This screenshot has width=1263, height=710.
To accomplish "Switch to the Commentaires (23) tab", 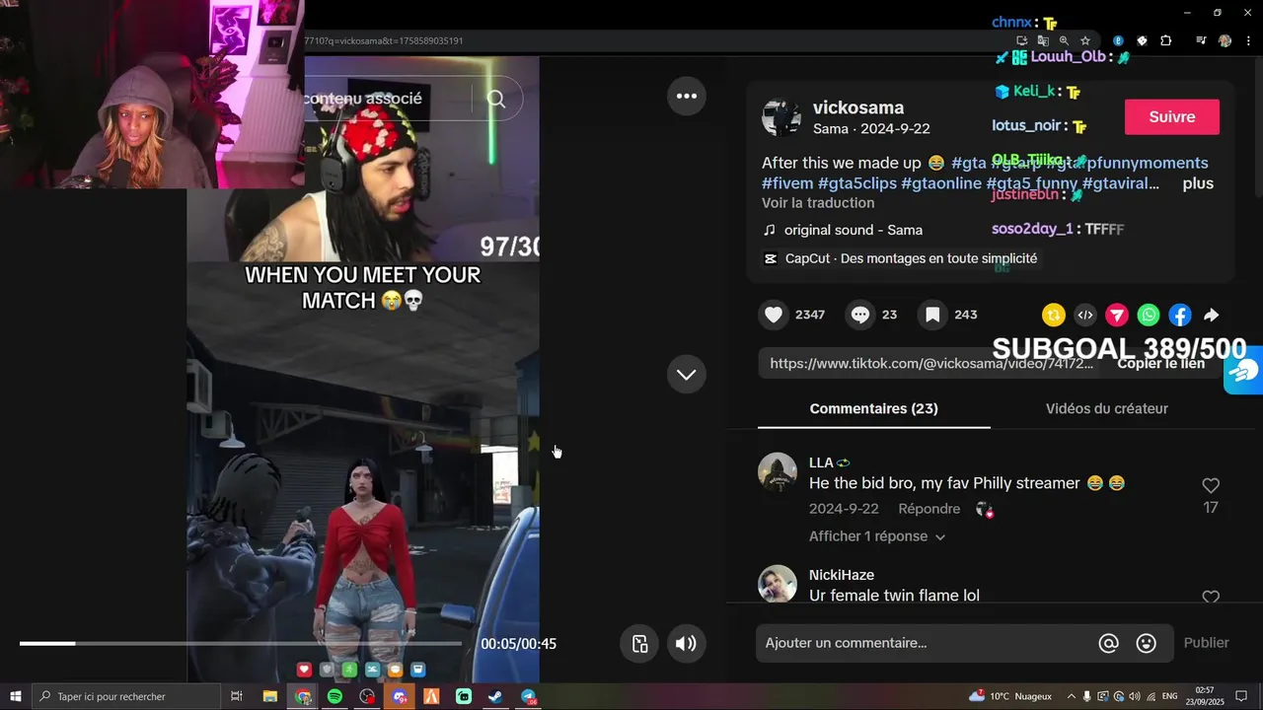I will [874, 408].
